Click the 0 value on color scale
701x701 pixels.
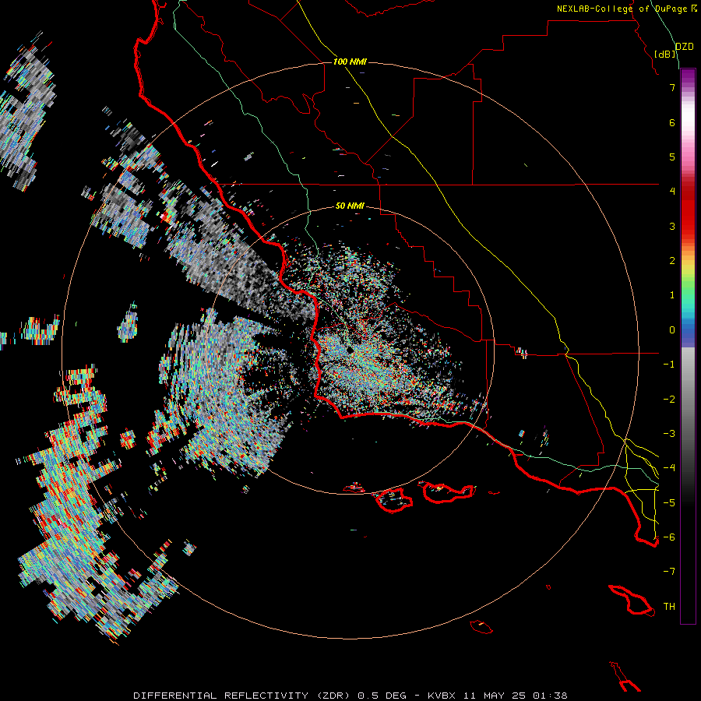tap(672, 330)
